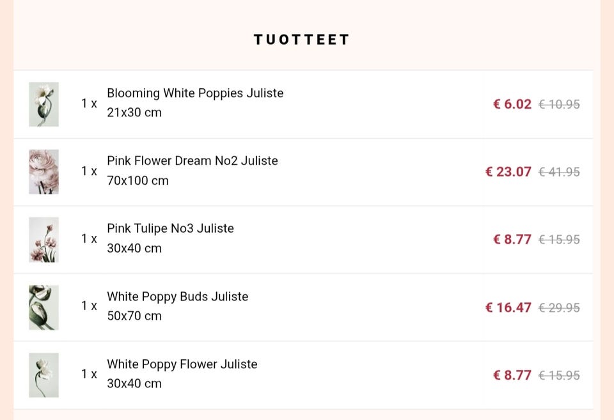Select the € 6.02 discounted price
The image size is (614, 420).
512,104
